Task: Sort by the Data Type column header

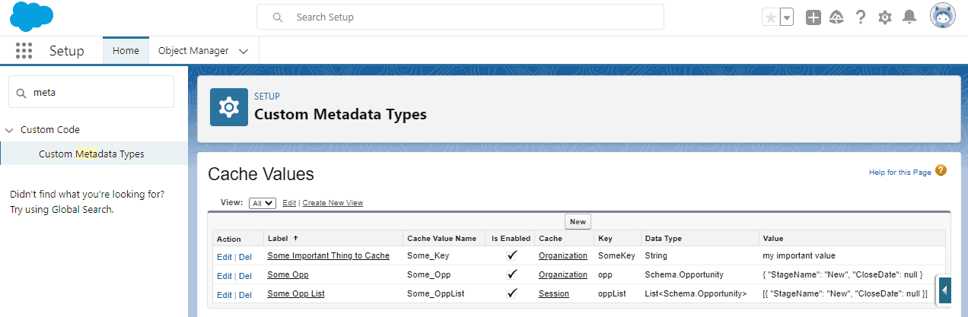Action: 664,238
